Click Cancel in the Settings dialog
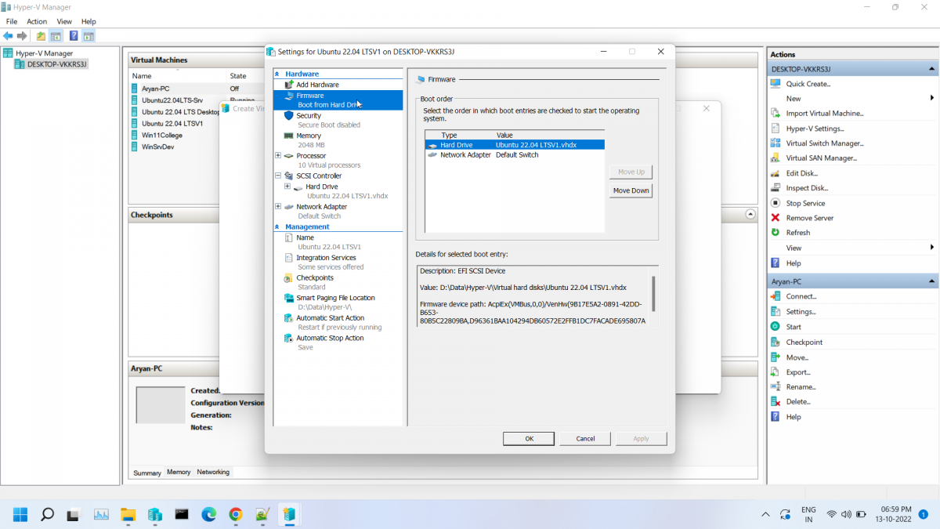Screen dimensions: 940x529 tap(585, 439)
